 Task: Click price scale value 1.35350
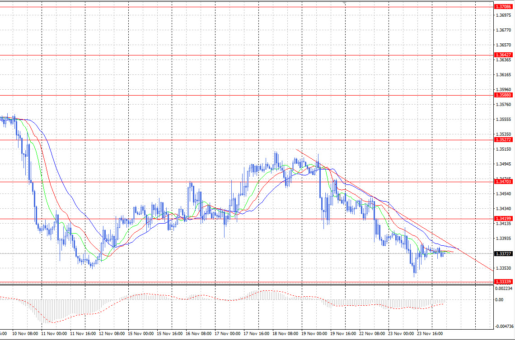(x=503, y=134)
